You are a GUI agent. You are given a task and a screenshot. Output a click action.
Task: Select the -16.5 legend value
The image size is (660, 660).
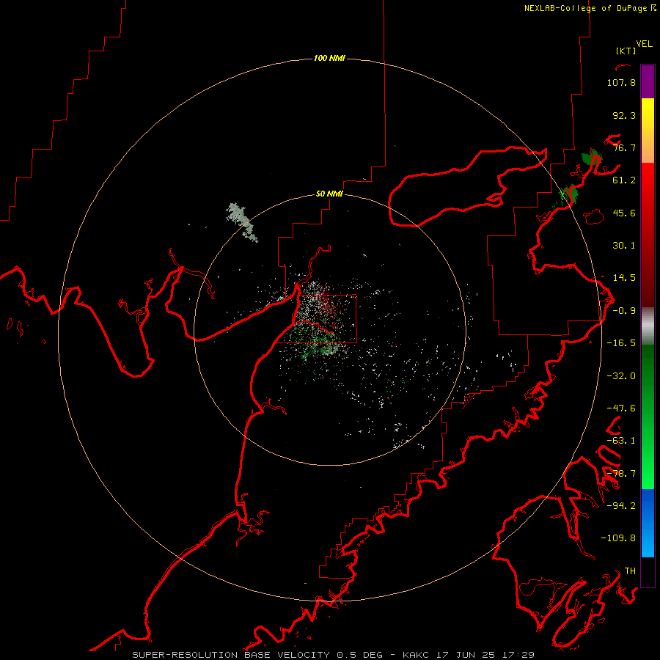(621, 343)
